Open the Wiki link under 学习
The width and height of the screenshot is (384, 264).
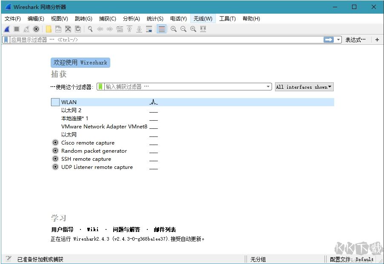[93, 229]
